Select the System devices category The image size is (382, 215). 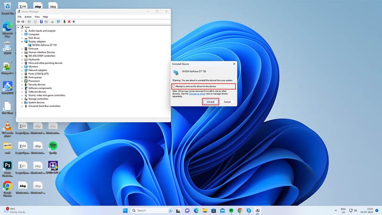pyautogui.click(x=36, y=103)
